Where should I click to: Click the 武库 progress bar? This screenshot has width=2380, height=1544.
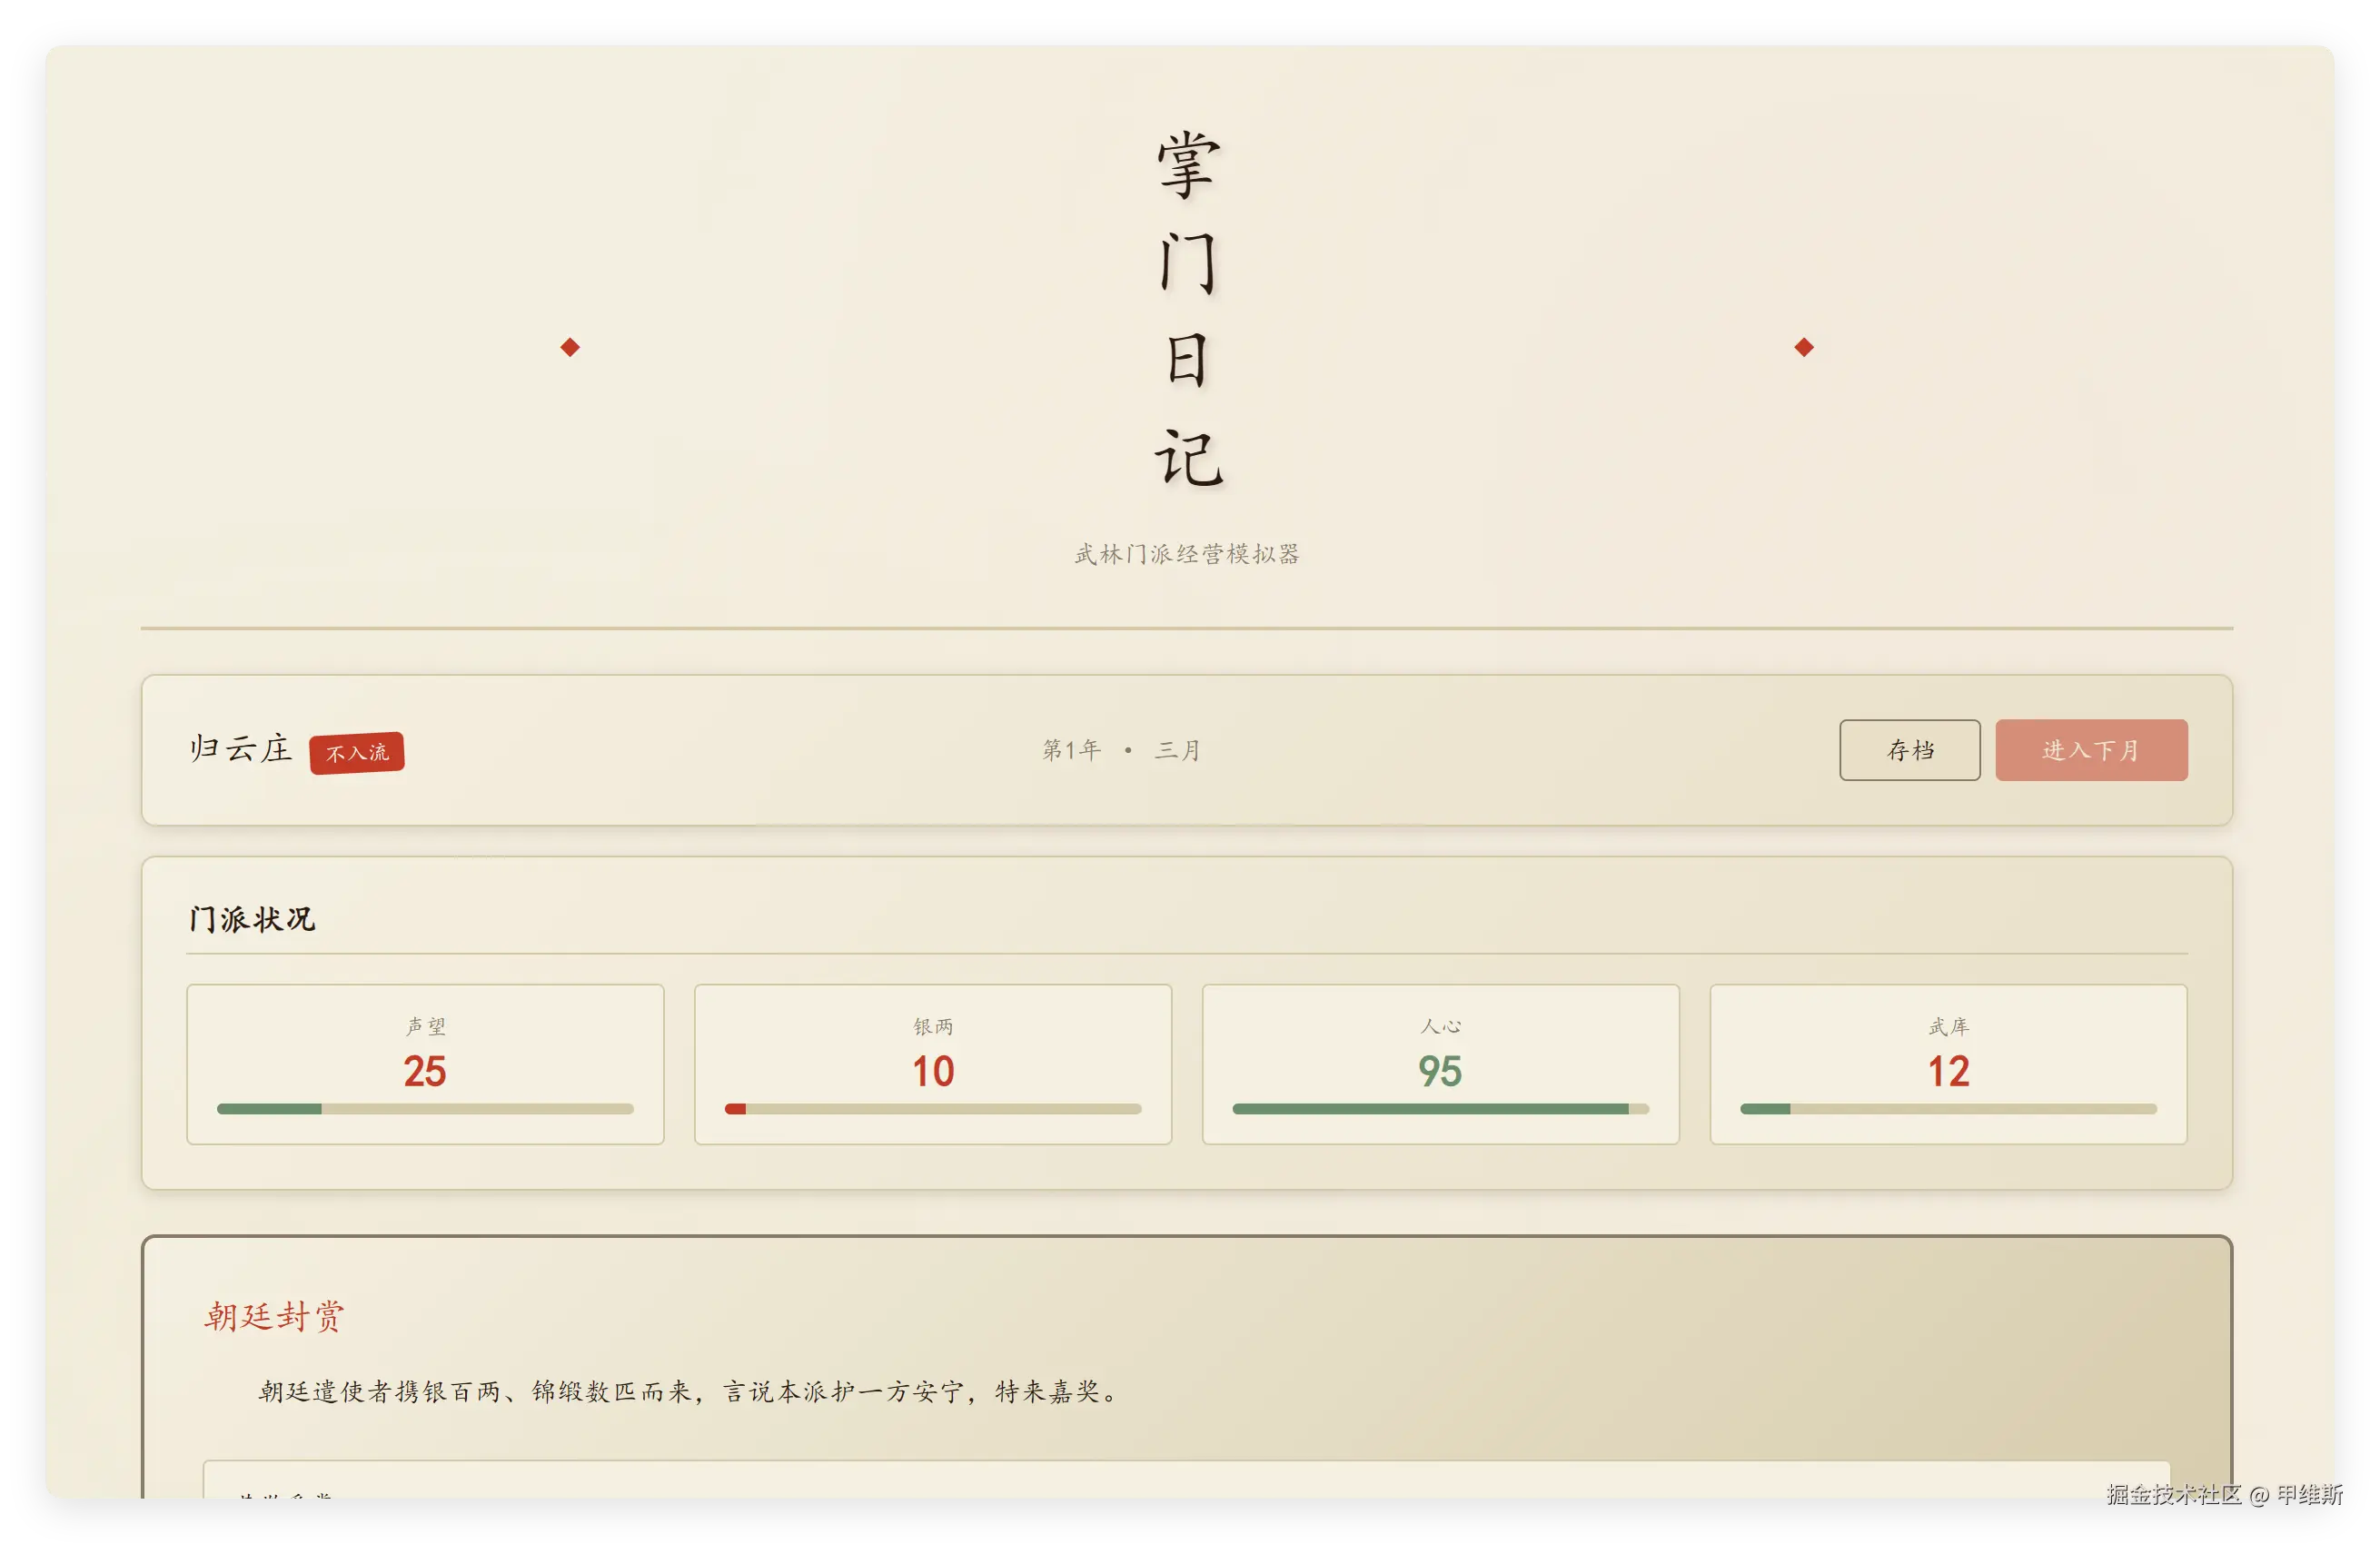[x=1948, y=1109]
